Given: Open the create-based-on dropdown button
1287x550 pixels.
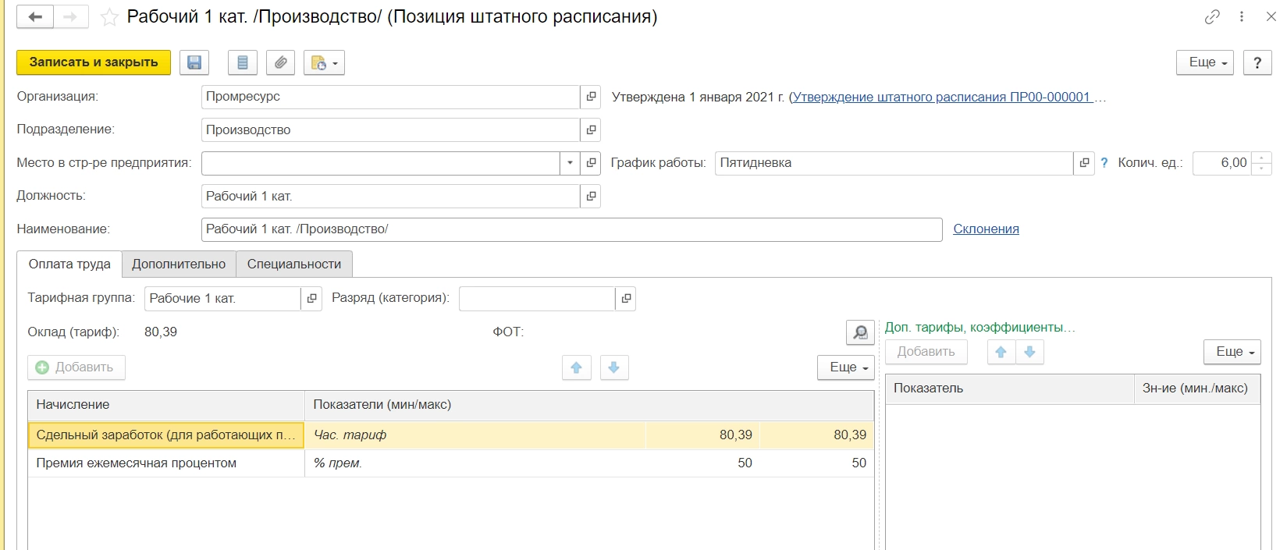Looking at the screenshot, I should coord(325,62).
